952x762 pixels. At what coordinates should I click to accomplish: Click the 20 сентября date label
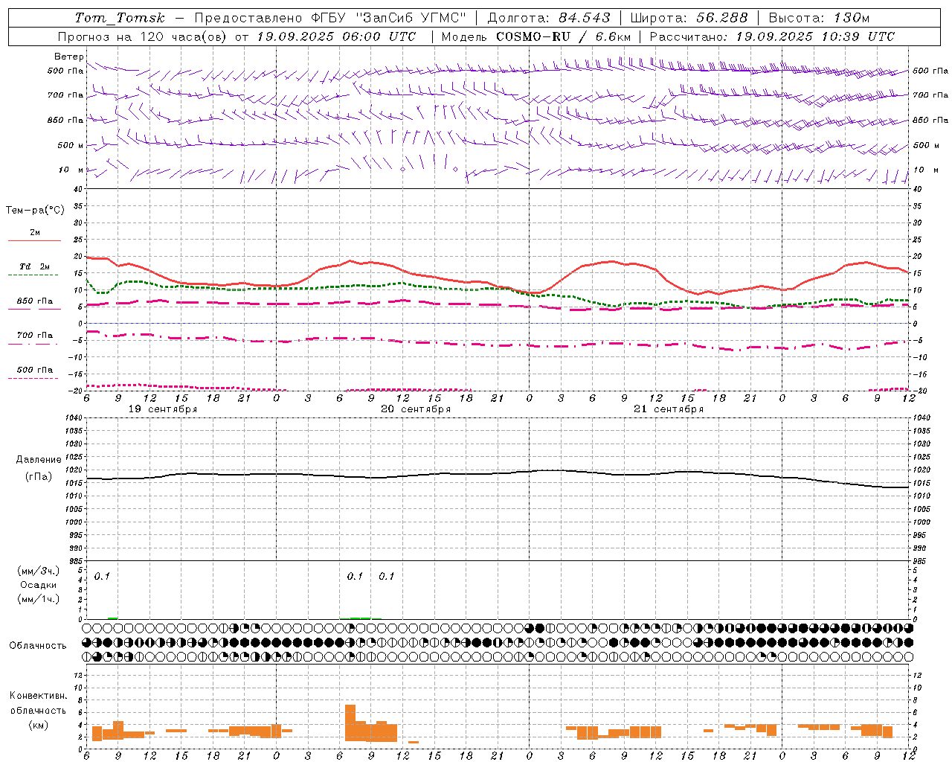pyautogui.click(x=416, y=409)
